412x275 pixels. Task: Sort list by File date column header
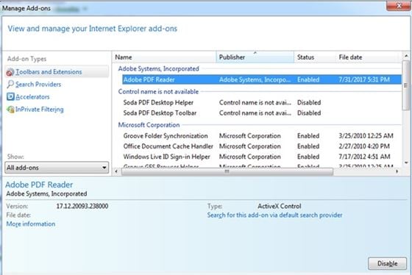point(369,57)
